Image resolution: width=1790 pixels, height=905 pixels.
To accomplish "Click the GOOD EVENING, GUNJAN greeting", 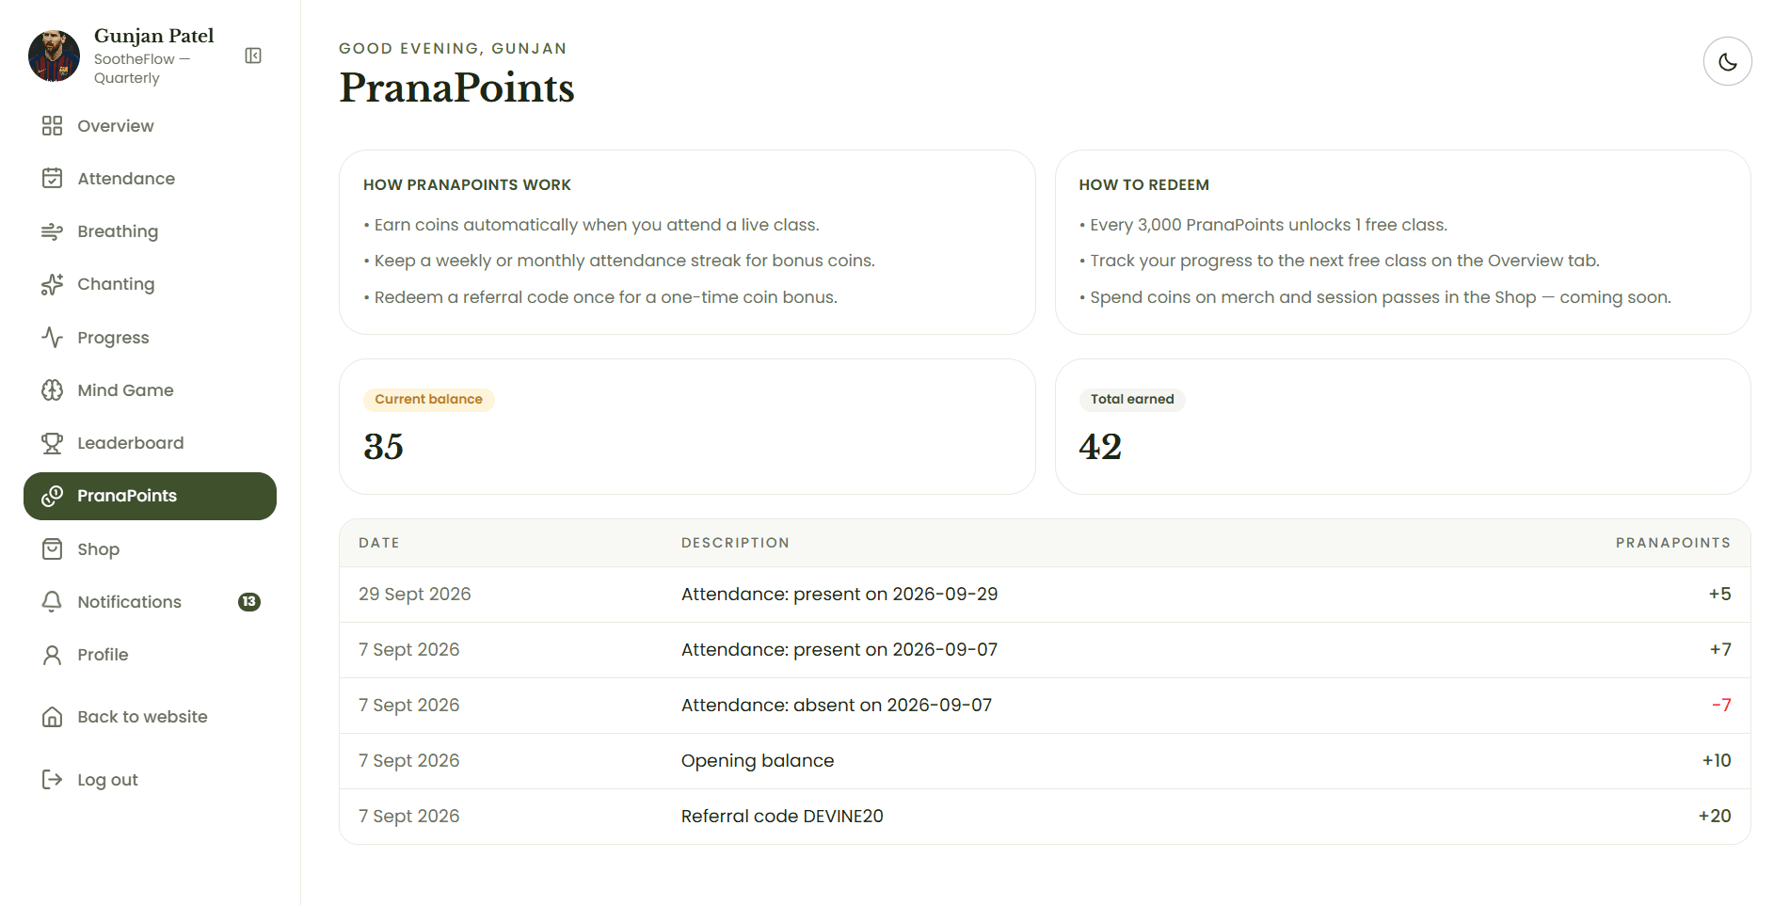I will point(453,49).
